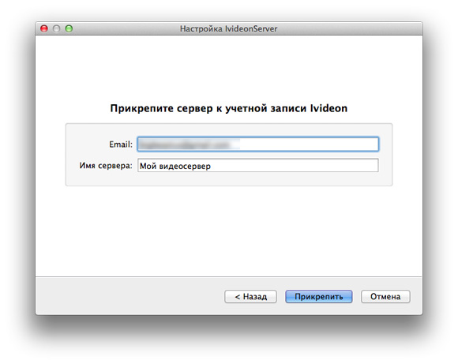
Task: Select the Имя сервера text field
Action: point(258,165)
